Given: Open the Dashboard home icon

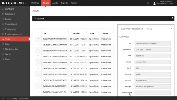Looking at the screenshot, I should coord(3,9).
